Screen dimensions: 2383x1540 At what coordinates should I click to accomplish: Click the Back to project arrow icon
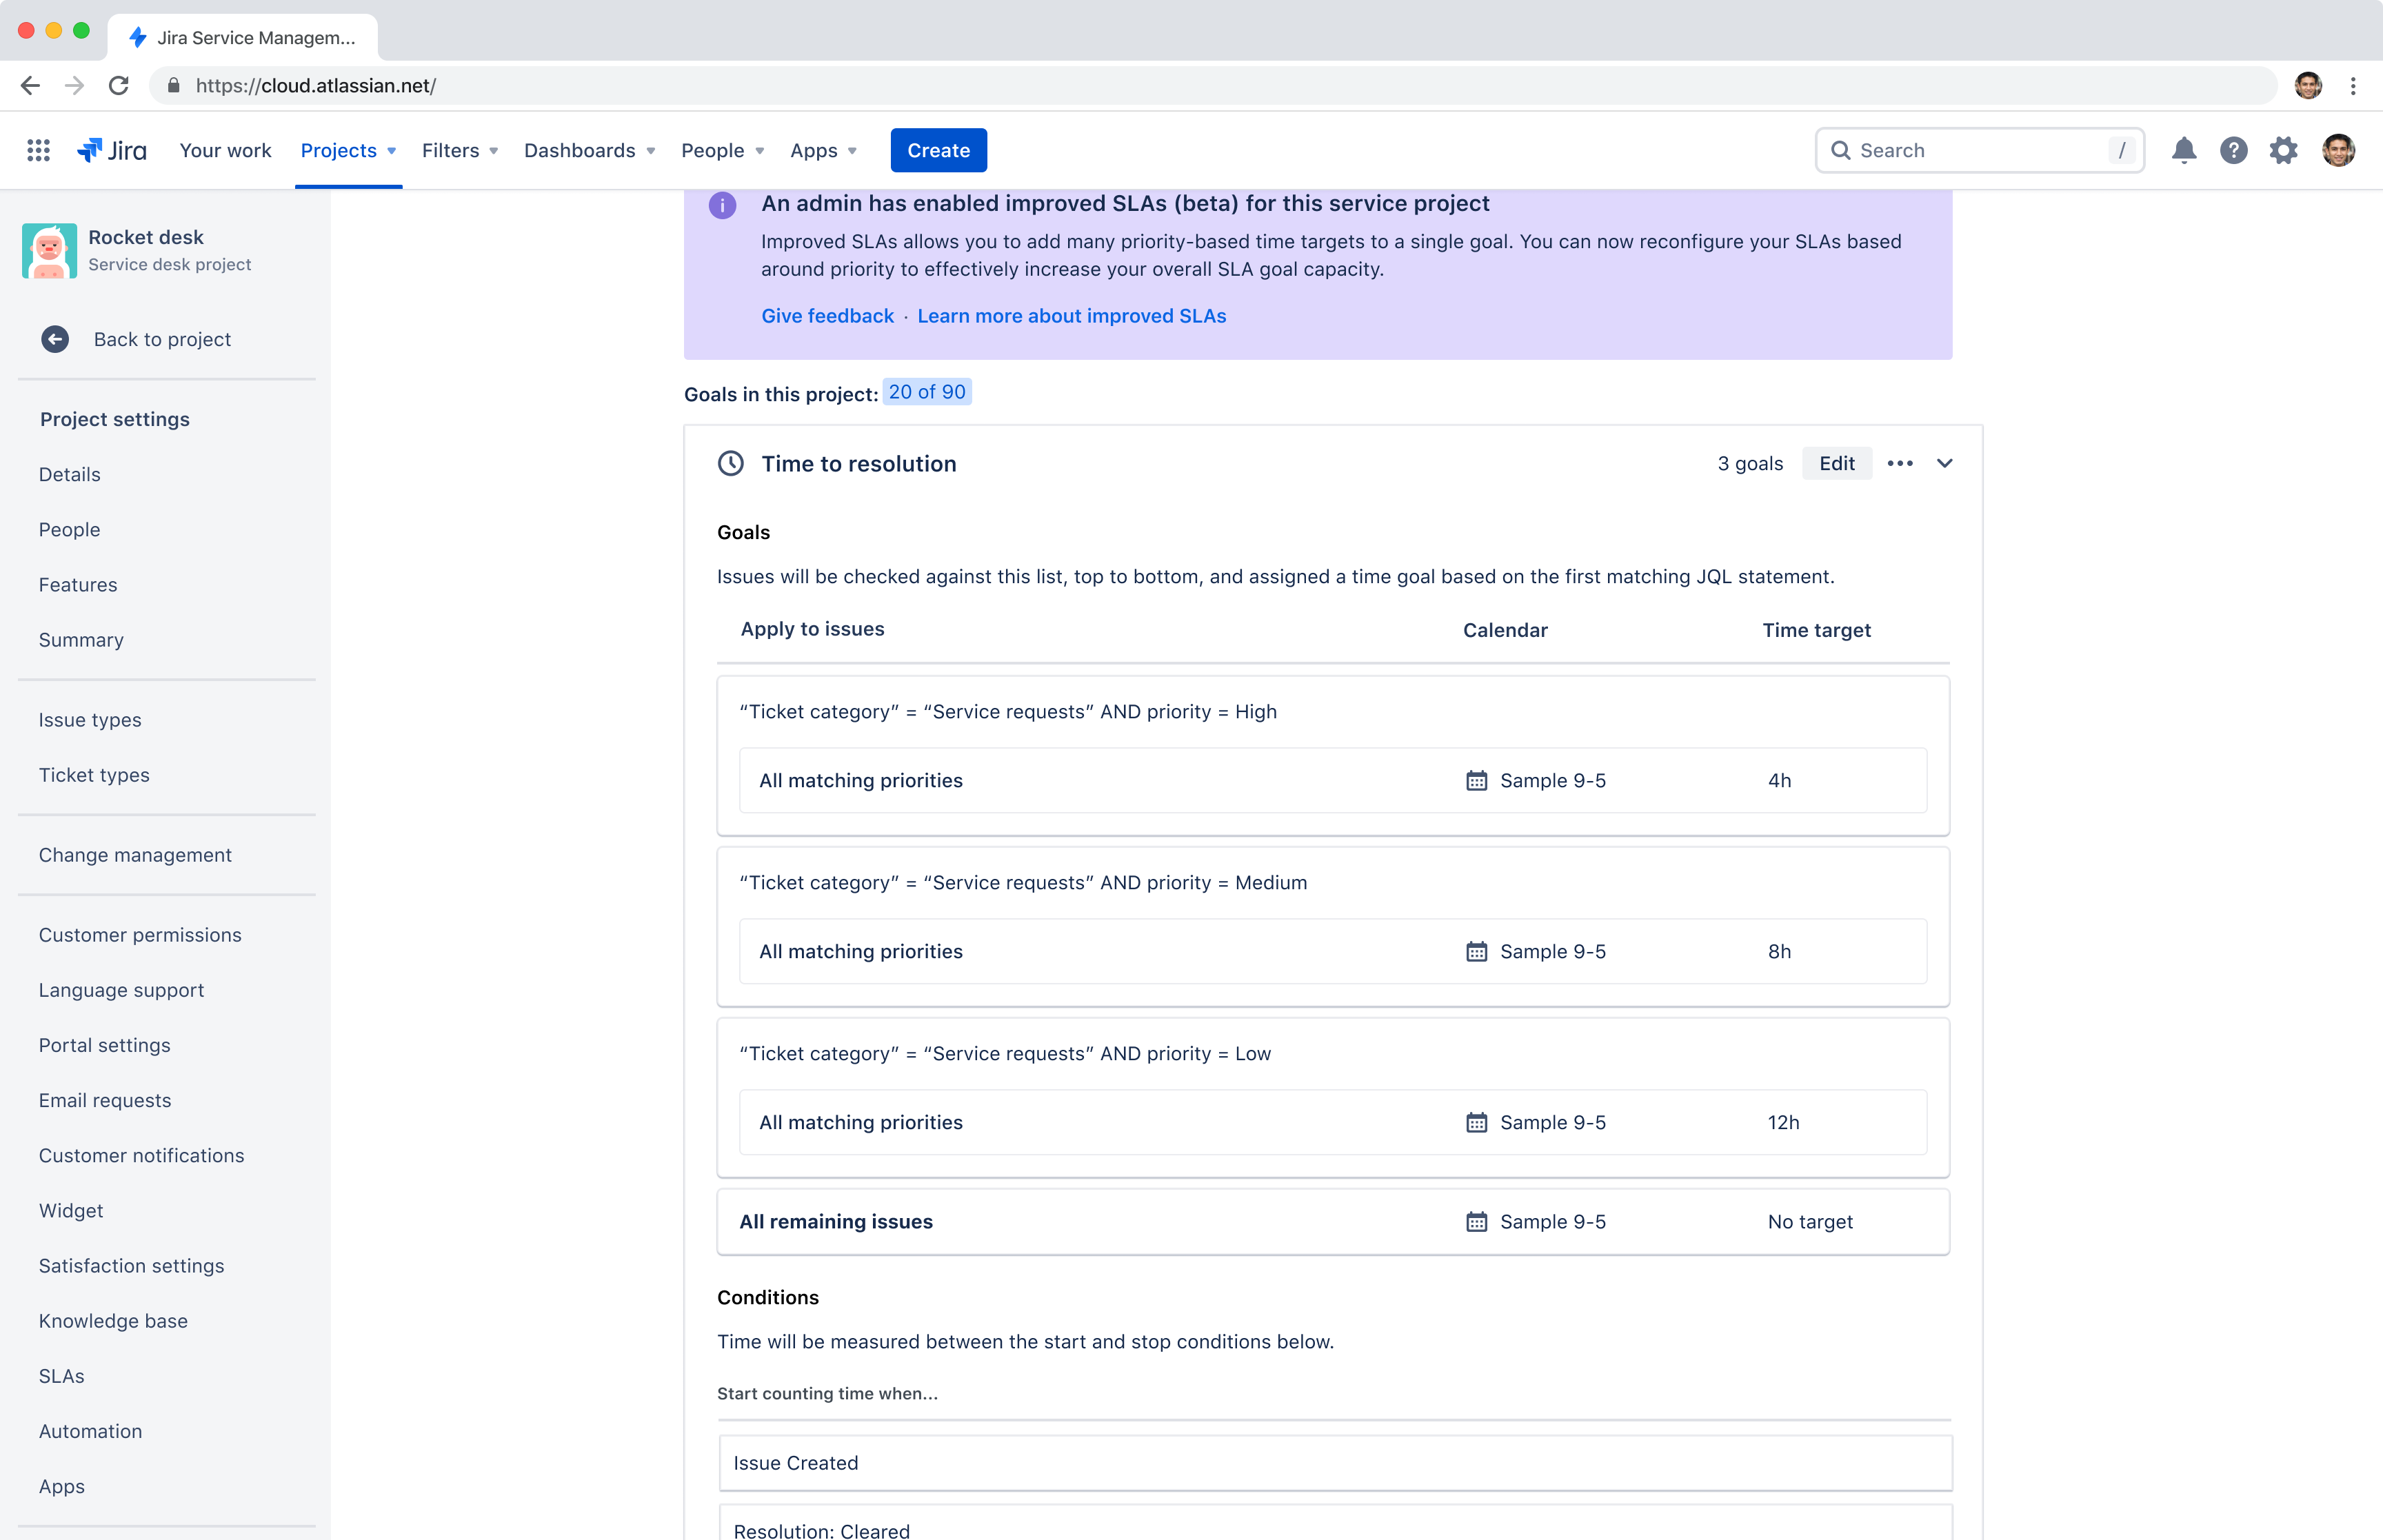(x=55, y=339)
